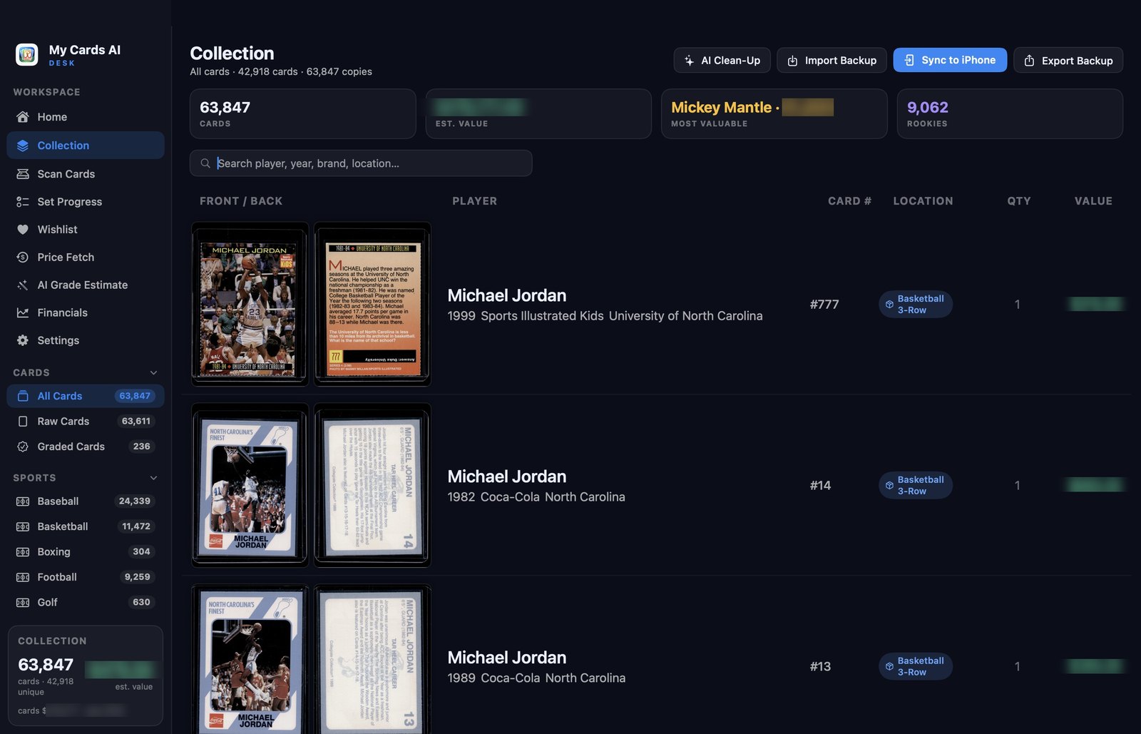This screenshot has width=1141, height=734.
Task: Open front image of 1999 Sports Illustrated Jordan
Action: click(x=250, y=305)
